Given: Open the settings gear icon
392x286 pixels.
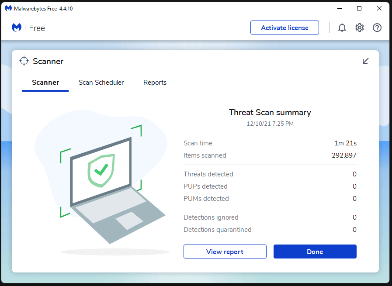Looking at the screenshot, I should (x=360, y=28).
